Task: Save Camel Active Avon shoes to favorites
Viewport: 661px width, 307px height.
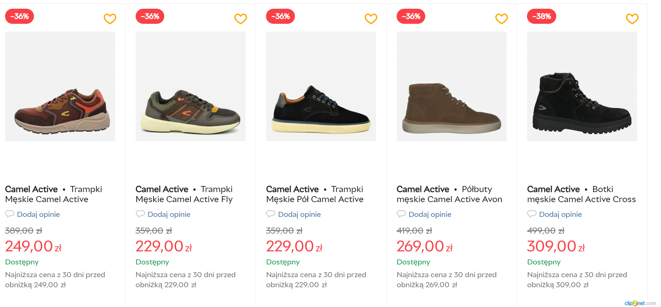Action: (x=501, y=19)
